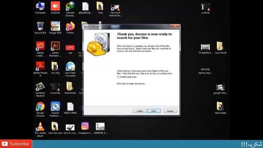263x148 pixels.
Task: Open the Adobe Reader 8 shortcut
Action: 40,69
